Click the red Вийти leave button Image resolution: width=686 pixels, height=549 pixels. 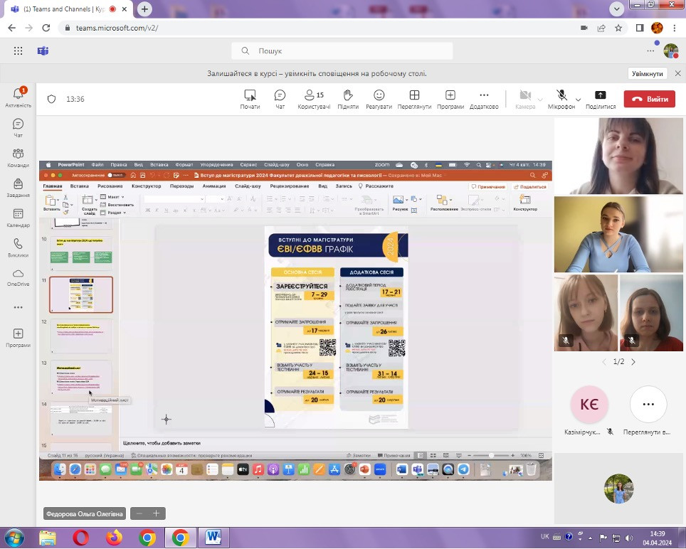(649, 99)
